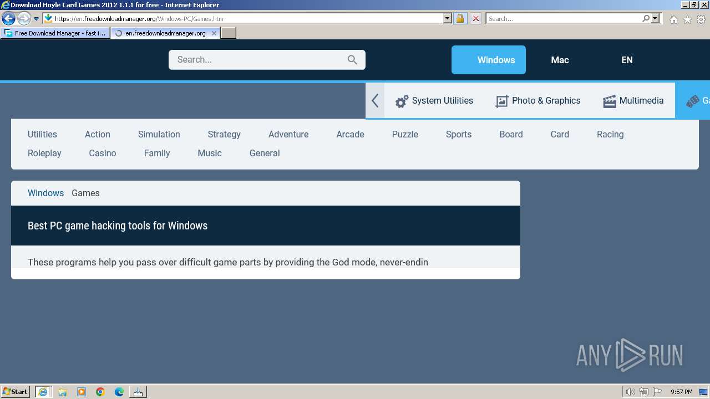
Task: Click the site search magnifier icon
Action: tap(352, 60)
